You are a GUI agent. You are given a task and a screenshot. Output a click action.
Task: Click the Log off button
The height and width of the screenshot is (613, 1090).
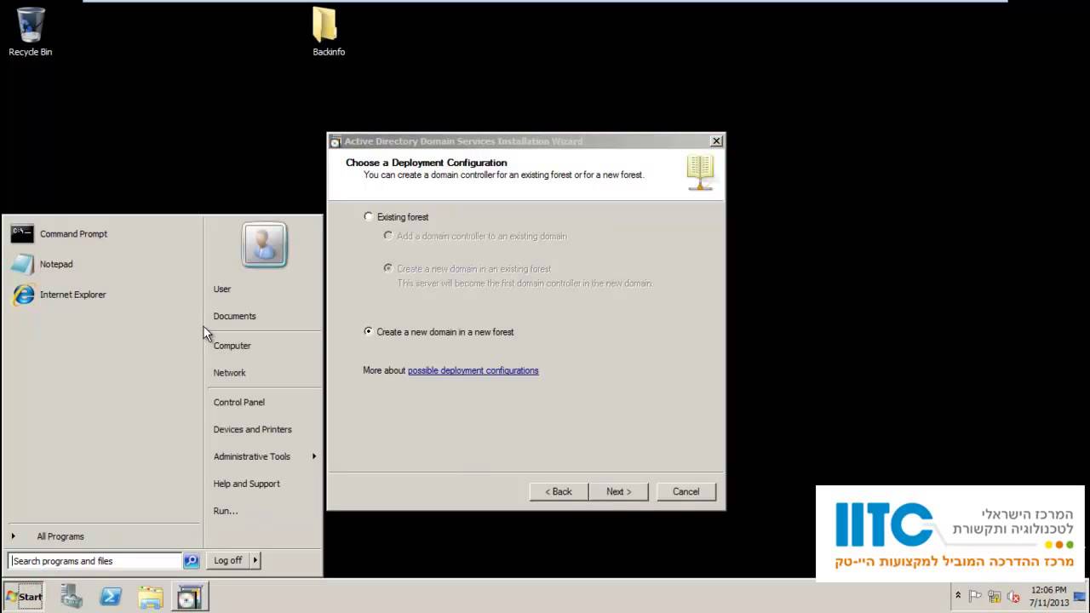click(228, 561)
